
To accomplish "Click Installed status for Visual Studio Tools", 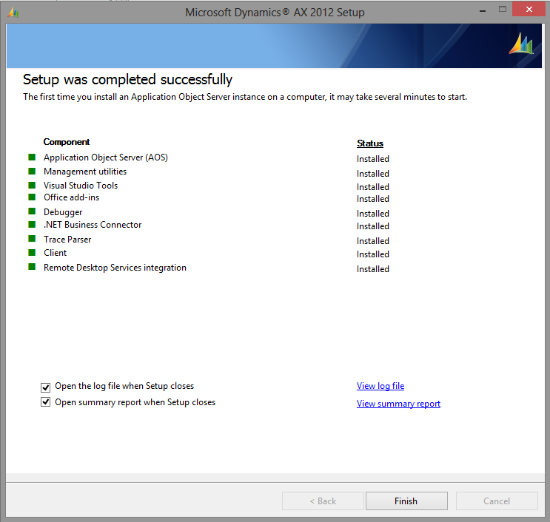I will (x=373, y=187).
